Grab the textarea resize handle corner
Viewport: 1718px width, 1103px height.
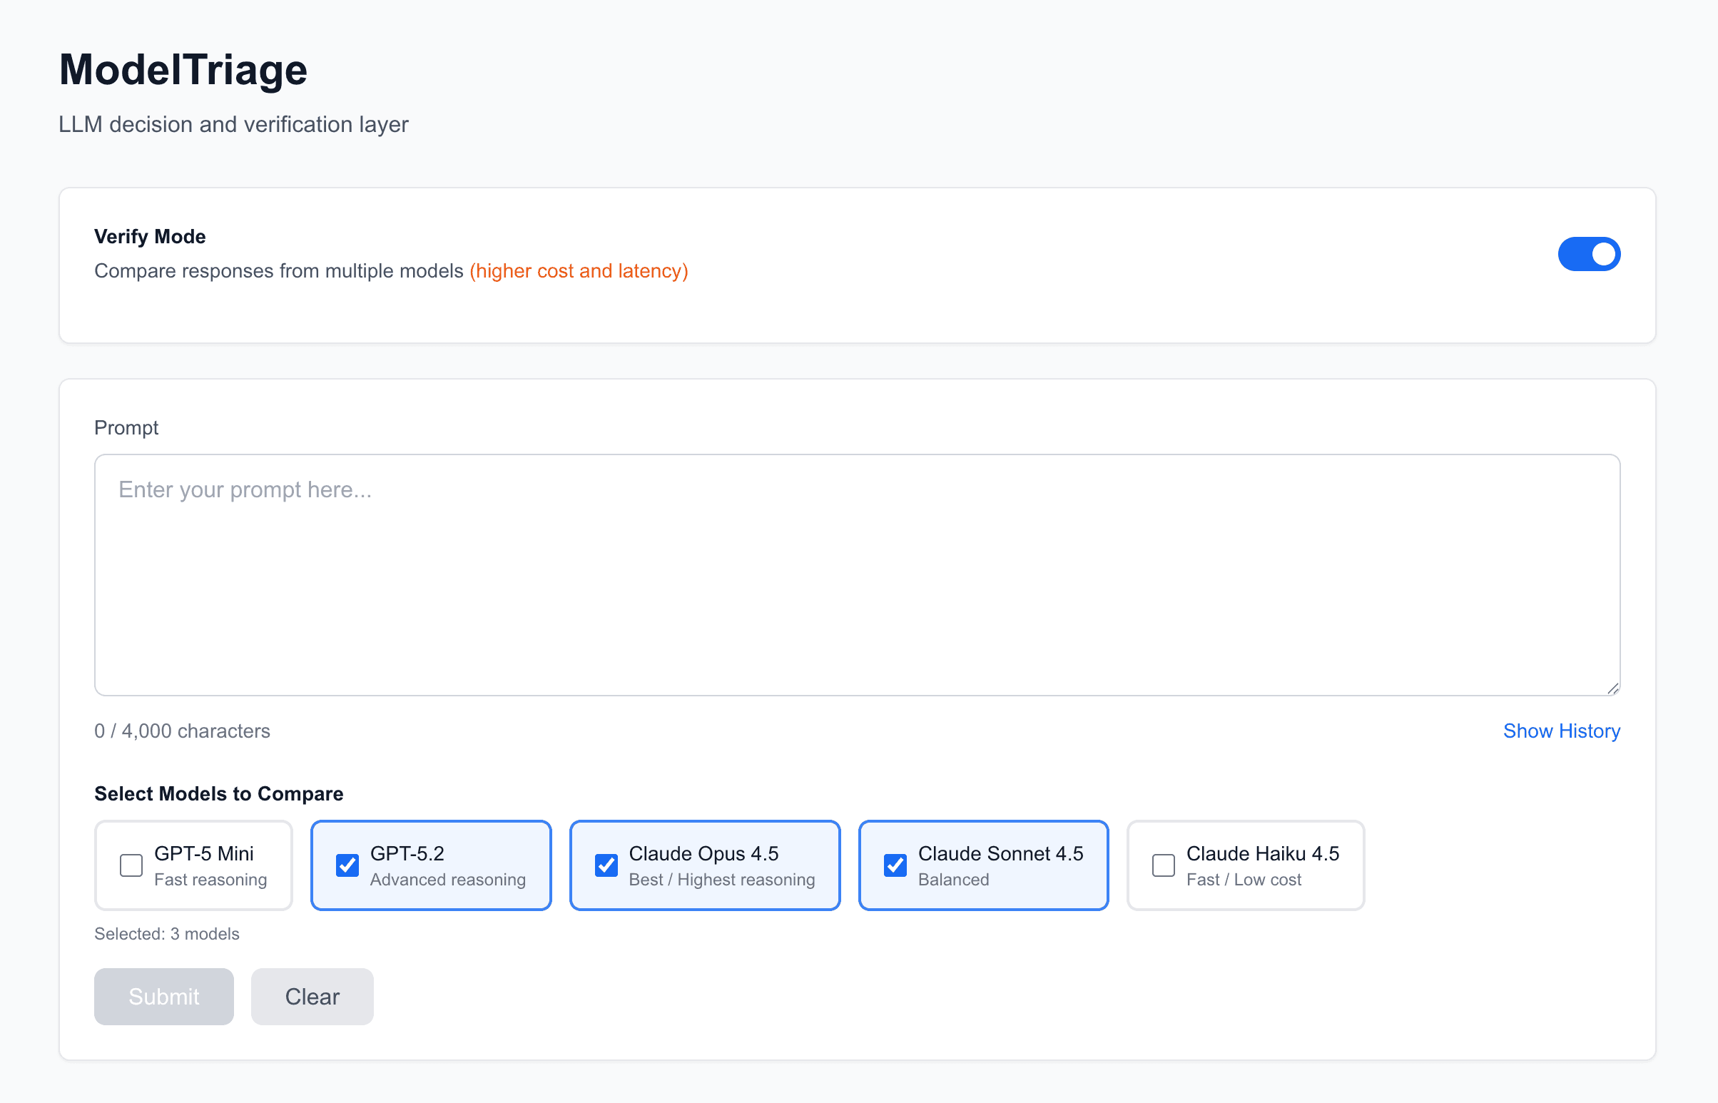click(1612, 688)
